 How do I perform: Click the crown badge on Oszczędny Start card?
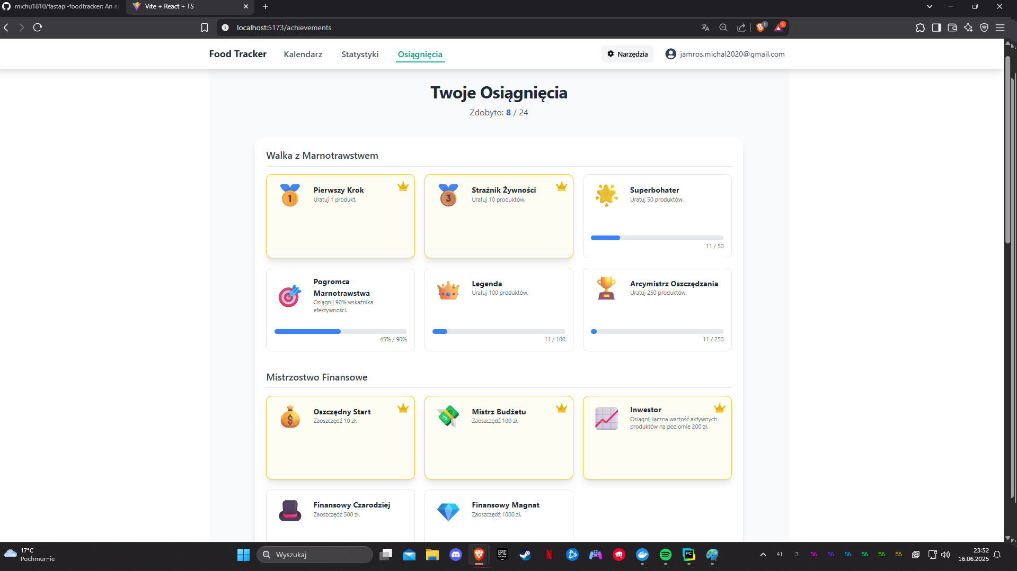[x=403, y=408]
